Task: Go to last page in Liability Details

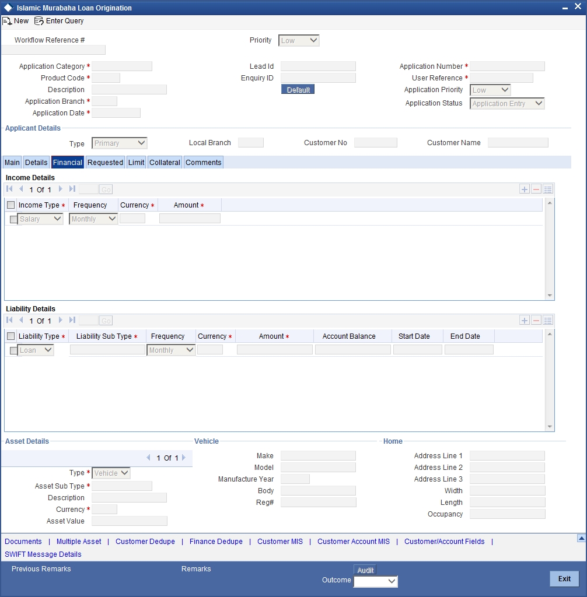Action: 72,320
